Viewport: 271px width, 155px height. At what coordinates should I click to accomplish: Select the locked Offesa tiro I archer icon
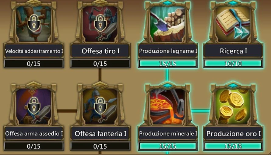pos(100,24)
